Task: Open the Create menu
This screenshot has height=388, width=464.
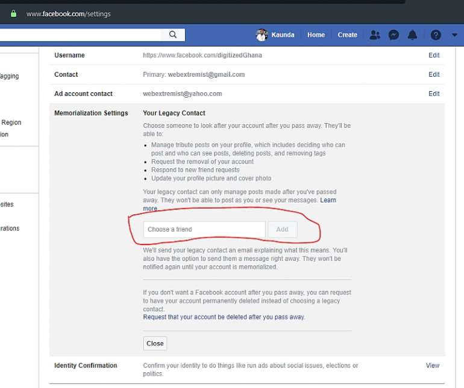Action: pos(348,35)
